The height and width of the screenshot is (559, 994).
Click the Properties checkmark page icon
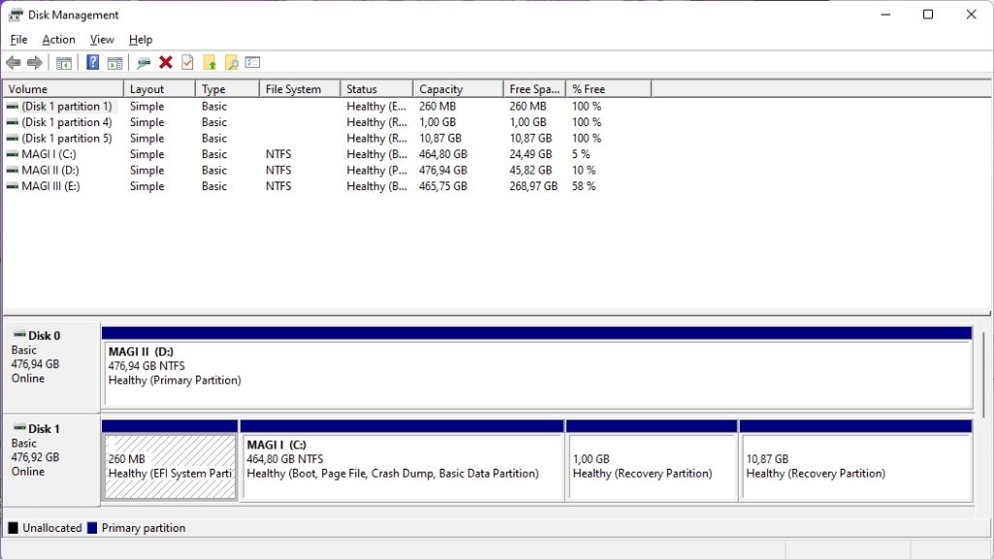[x=187, y=62]
